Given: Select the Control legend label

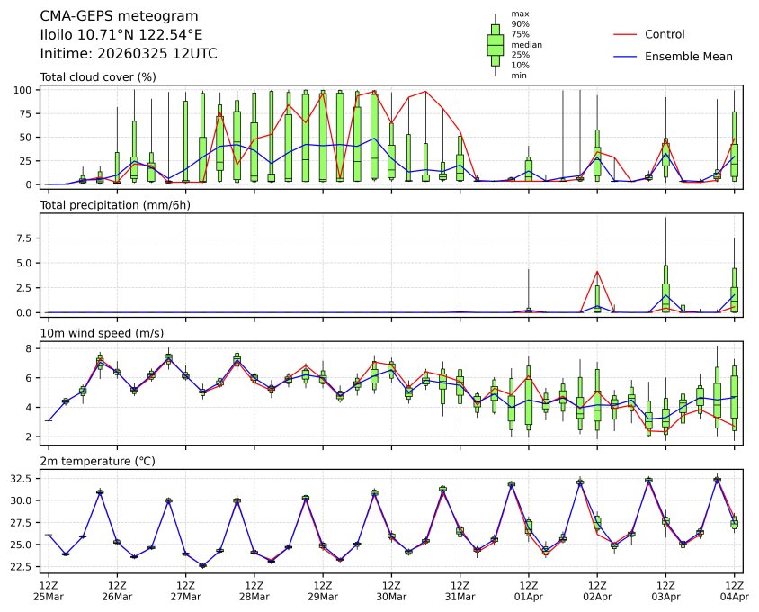Looking at the screenshot, I should 665,34.
